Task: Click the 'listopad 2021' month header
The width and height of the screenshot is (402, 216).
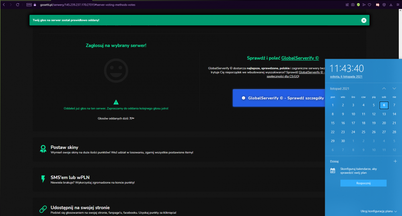Action: (x=339, y=89)
